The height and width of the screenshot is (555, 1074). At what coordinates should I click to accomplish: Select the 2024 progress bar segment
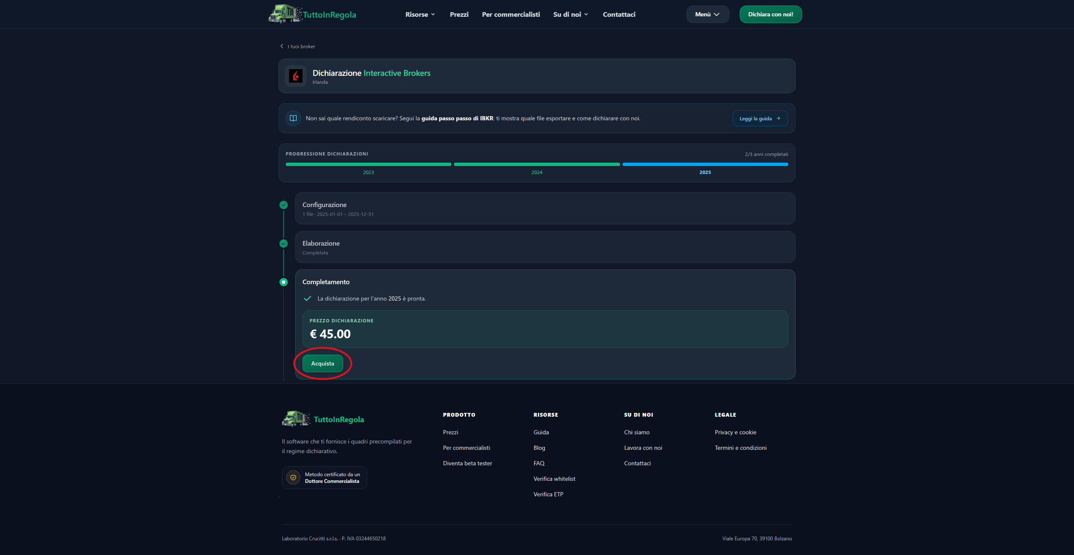point(537,164)
